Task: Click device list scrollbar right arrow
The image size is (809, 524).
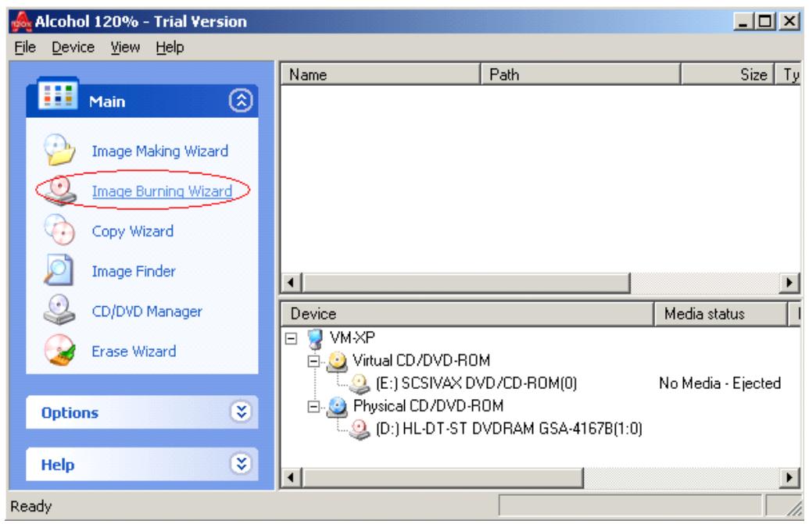Action: coord(789,478)
